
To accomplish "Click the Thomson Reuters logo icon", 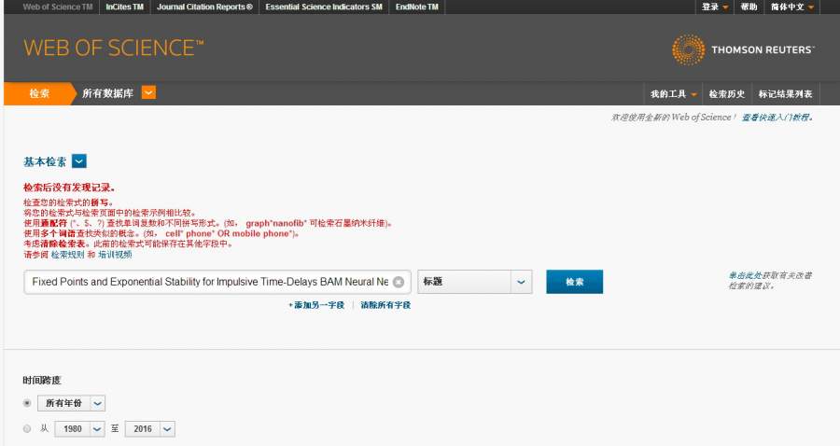I will pos(688,49).
